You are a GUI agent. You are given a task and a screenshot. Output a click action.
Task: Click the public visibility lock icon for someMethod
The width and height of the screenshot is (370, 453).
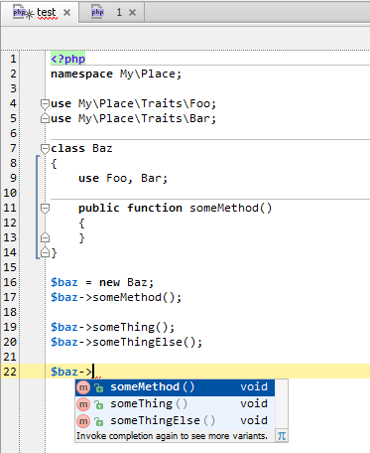pos(98,387)
